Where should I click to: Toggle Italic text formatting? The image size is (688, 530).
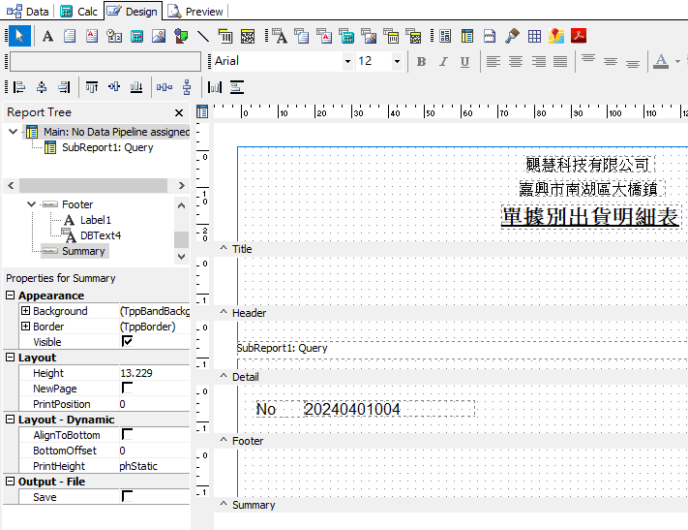[443, 61]
